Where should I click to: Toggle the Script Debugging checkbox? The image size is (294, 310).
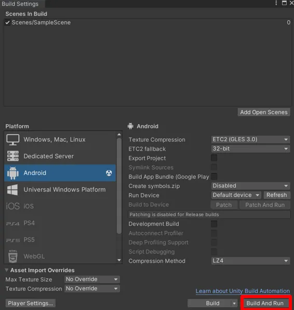coord(214,252)
